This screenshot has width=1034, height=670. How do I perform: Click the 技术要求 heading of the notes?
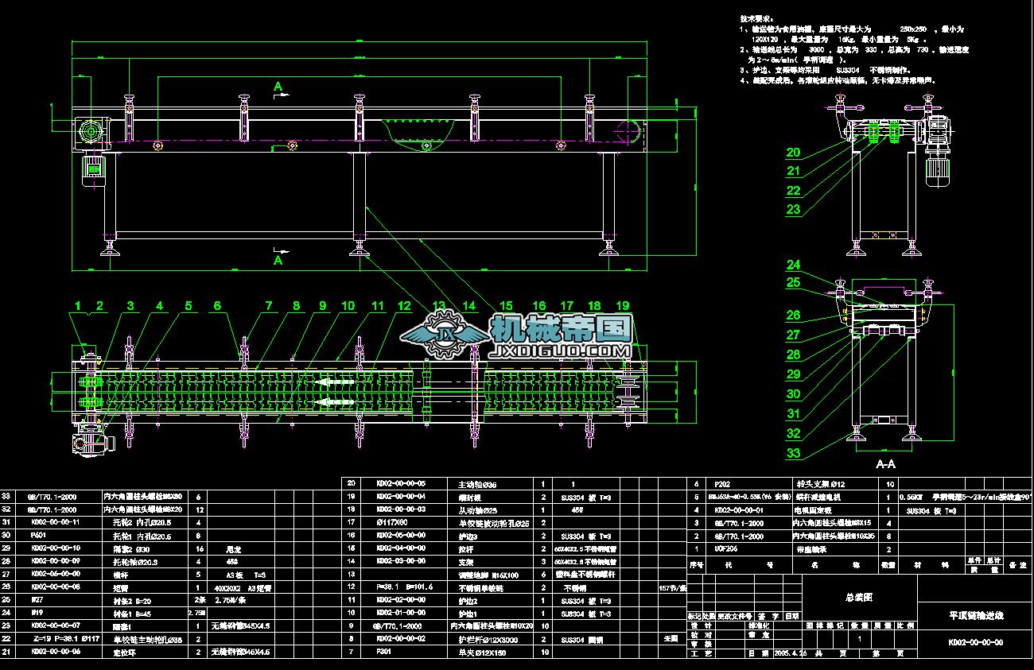(756, 17)
